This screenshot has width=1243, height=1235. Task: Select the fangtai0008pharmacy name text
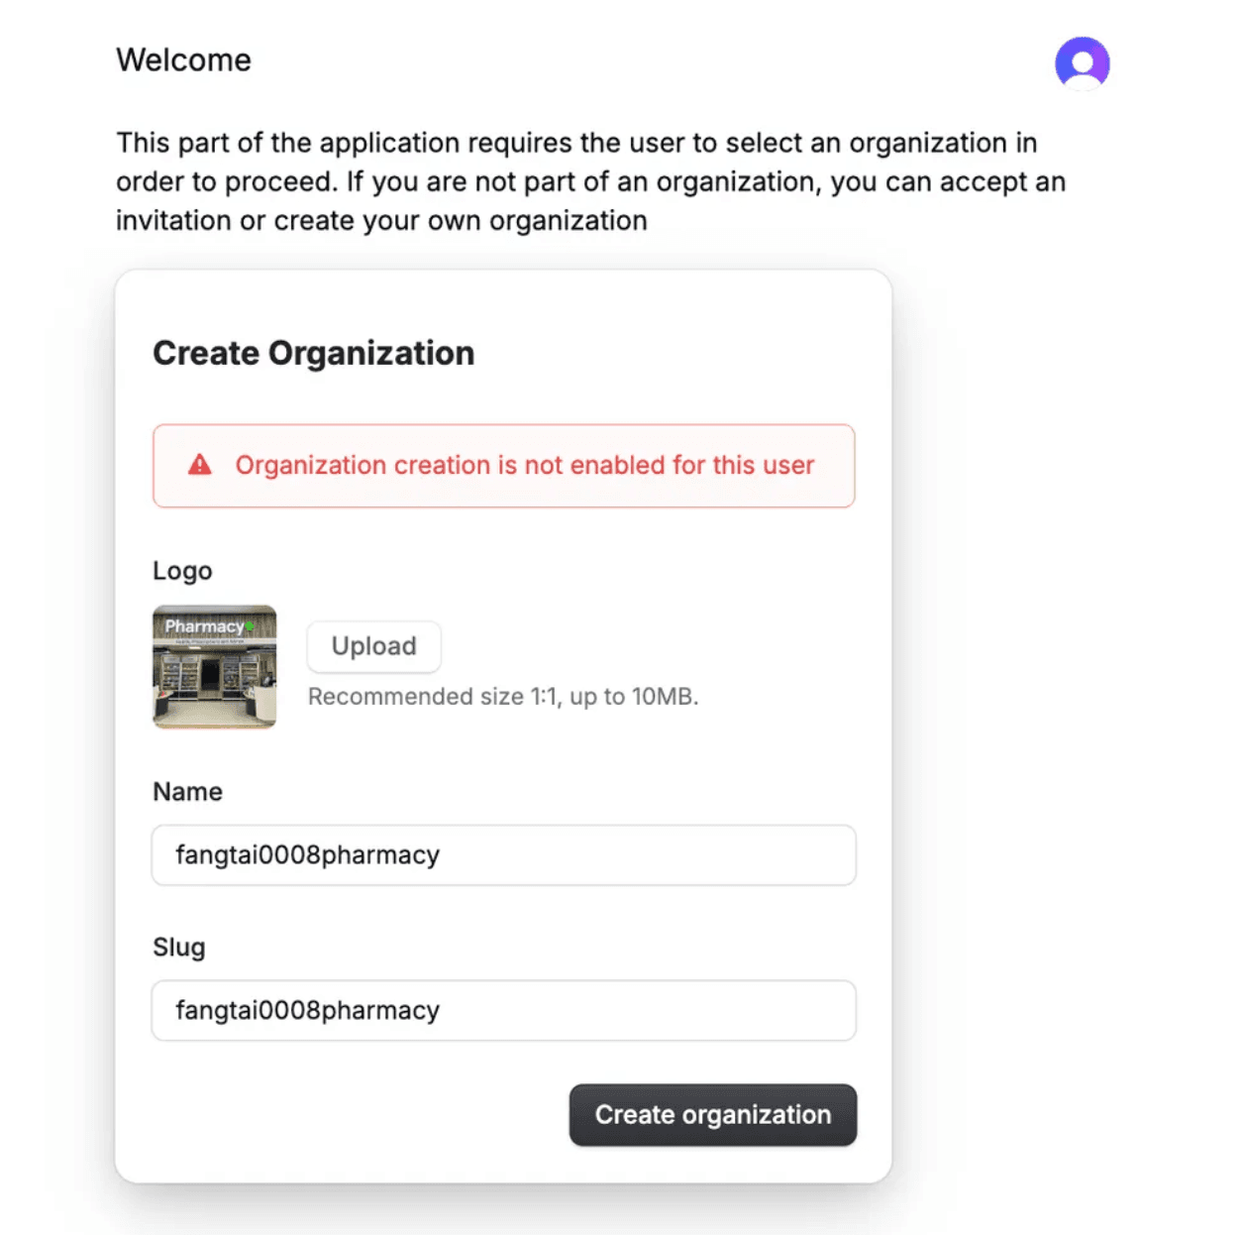tap(306, 854)
